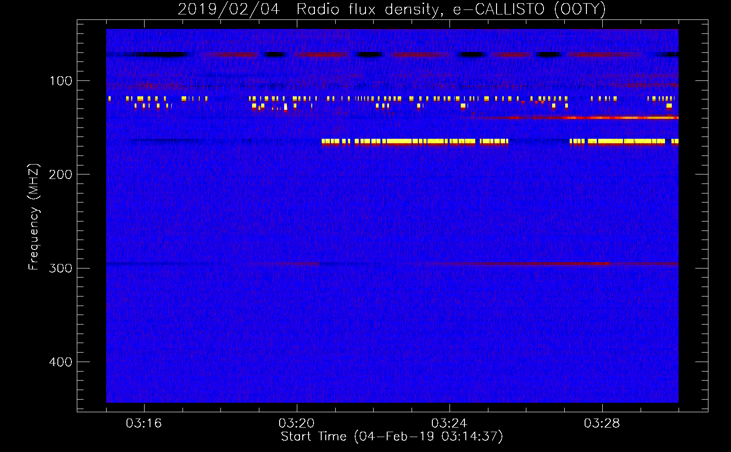Click the 03:20 time tick label
Screen dimensions: 731x452
coord(296,424)
